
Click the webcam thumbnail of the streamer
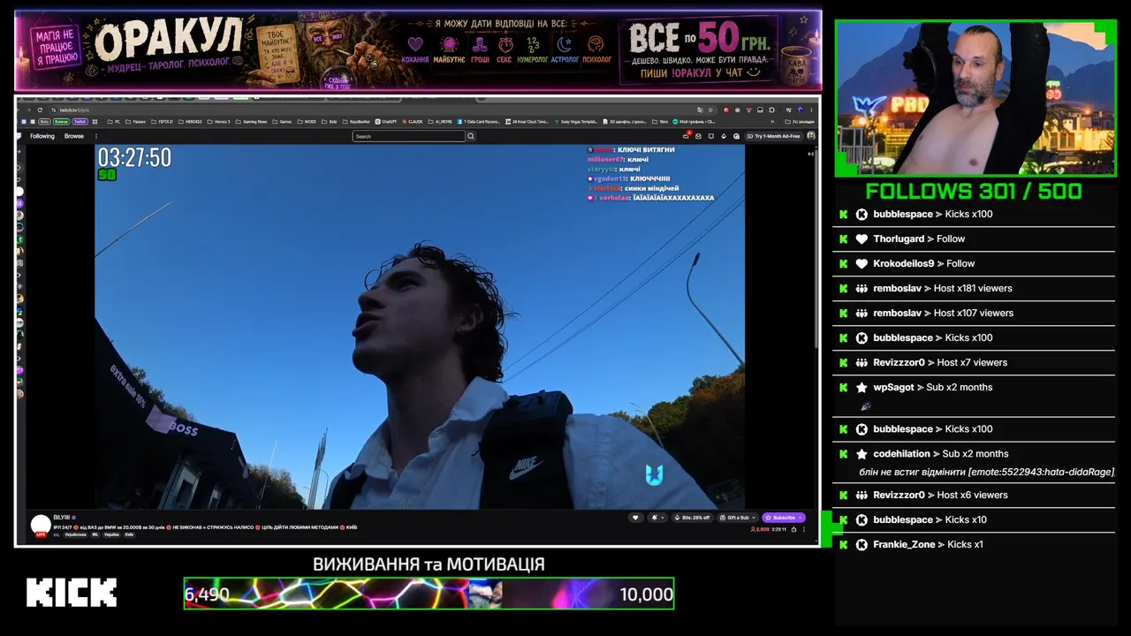(x=975, y=98)
